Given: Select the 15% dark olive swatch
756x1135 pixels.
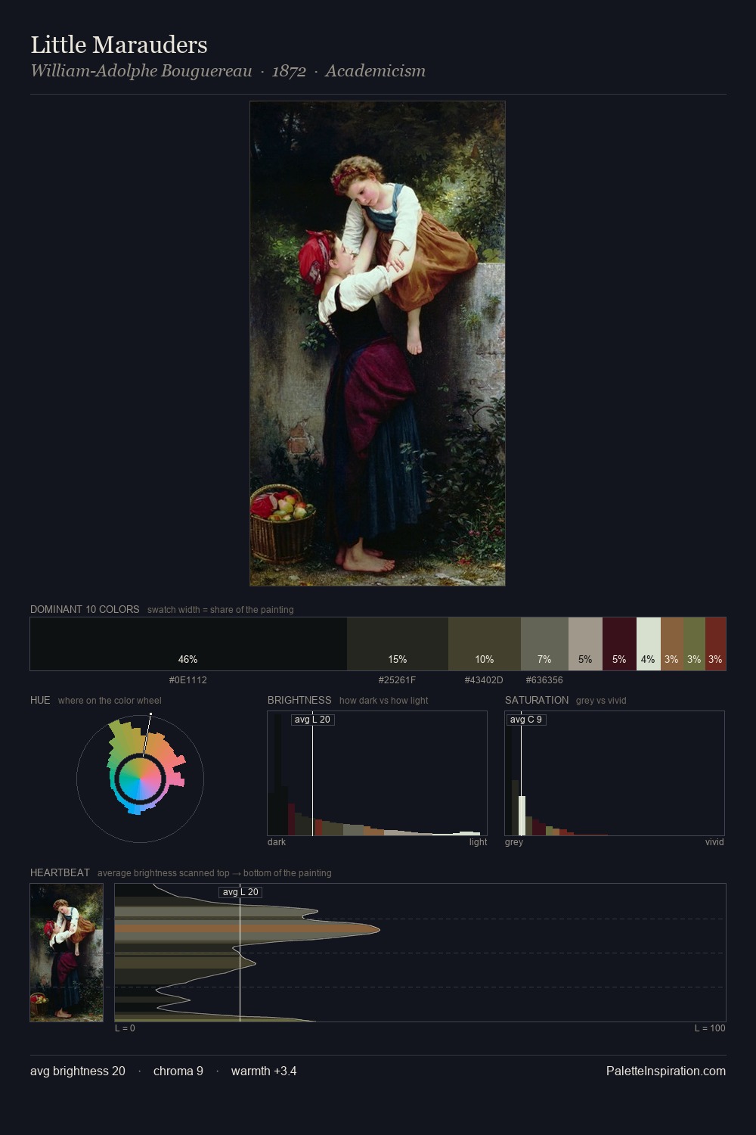Looking at the screenshot, I should coord(398,644).
